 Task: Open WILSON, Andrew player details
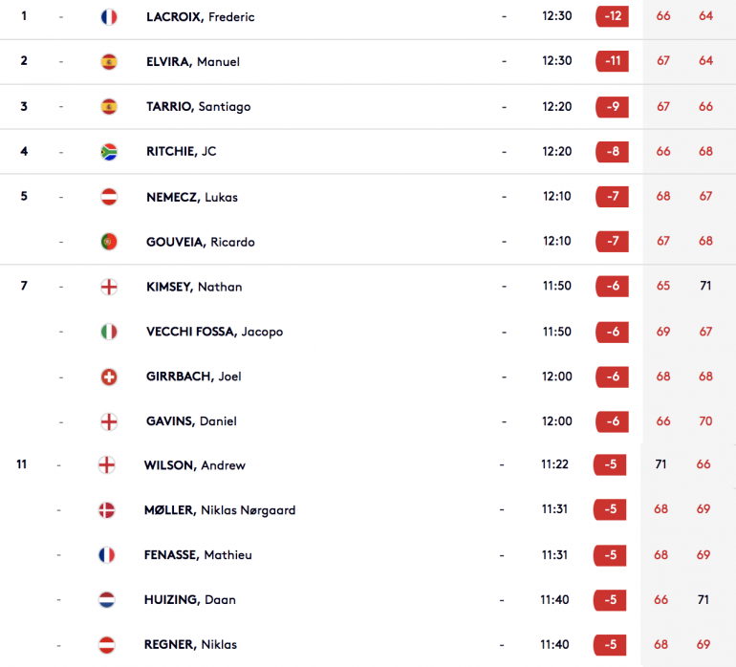(195, 465)
